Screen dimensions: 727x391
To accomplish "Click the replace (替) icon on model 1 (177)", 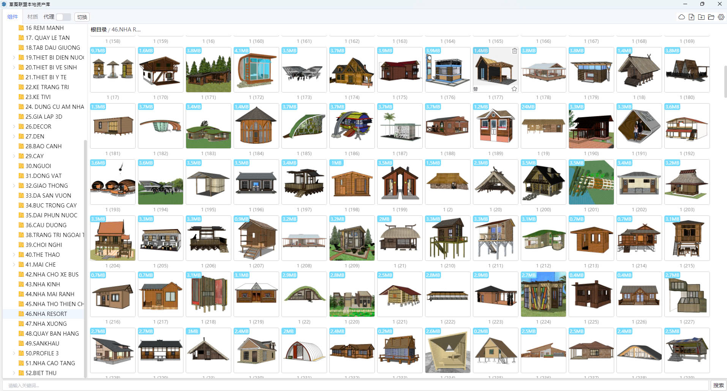I will coord(476,89).
